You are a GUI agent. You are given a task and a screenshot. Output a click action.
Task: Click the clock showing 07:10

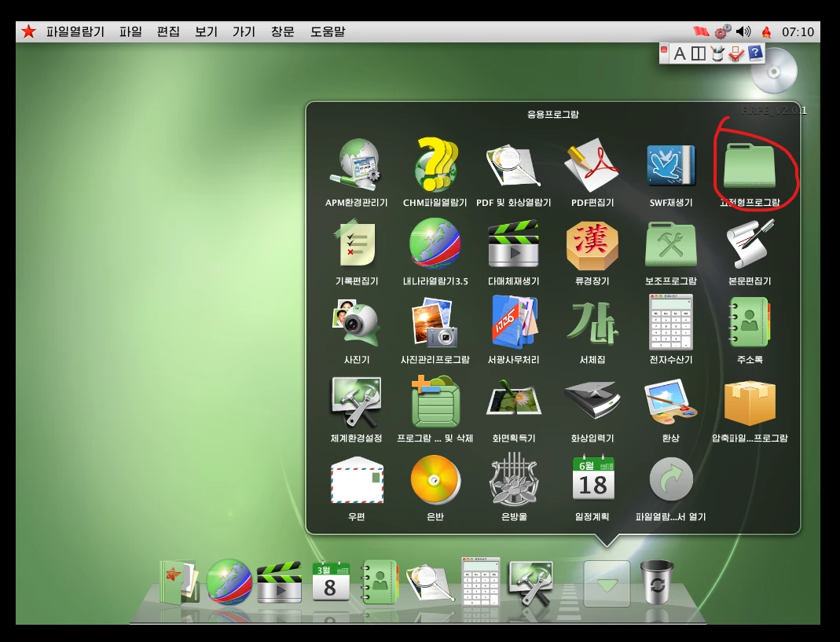tap(798, 31)
